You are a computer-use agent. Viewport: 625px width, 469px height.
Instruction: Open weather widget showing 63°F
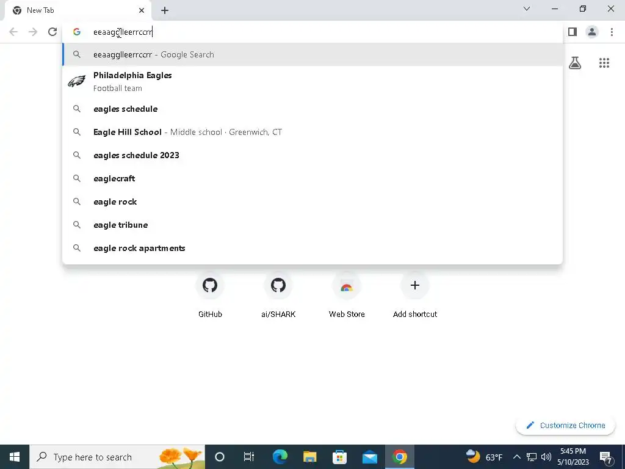click(x=484, y=457)
